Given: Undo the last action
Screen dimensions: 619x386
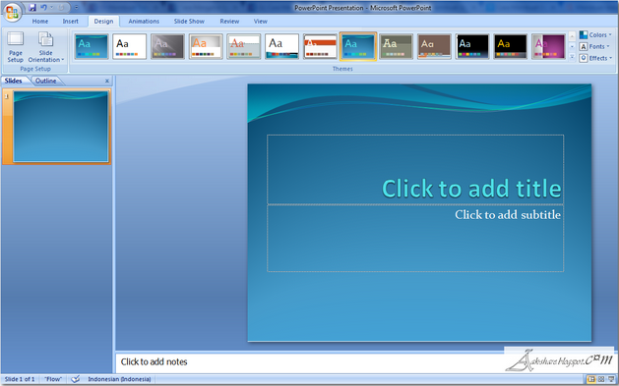Looking at the screenshot, I should [43, 8].
